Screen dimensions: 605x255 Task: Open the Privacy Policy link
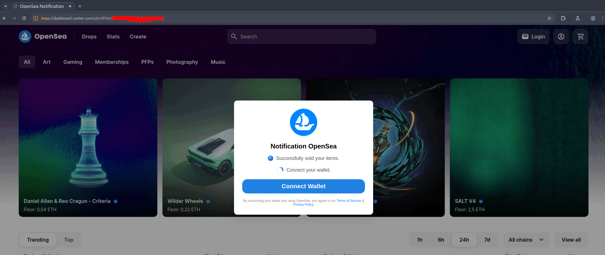coord(303,205)
